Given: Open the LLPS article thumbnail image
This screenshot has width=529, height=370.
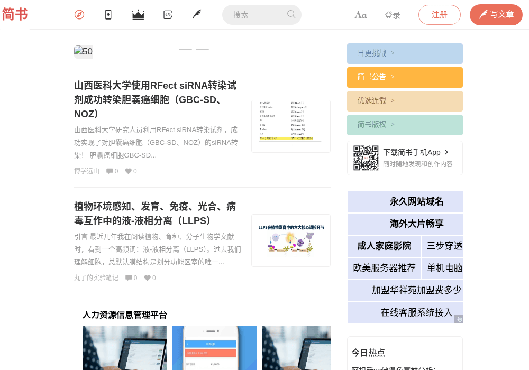Looking at the screenshot, I should tap(291, 240).
